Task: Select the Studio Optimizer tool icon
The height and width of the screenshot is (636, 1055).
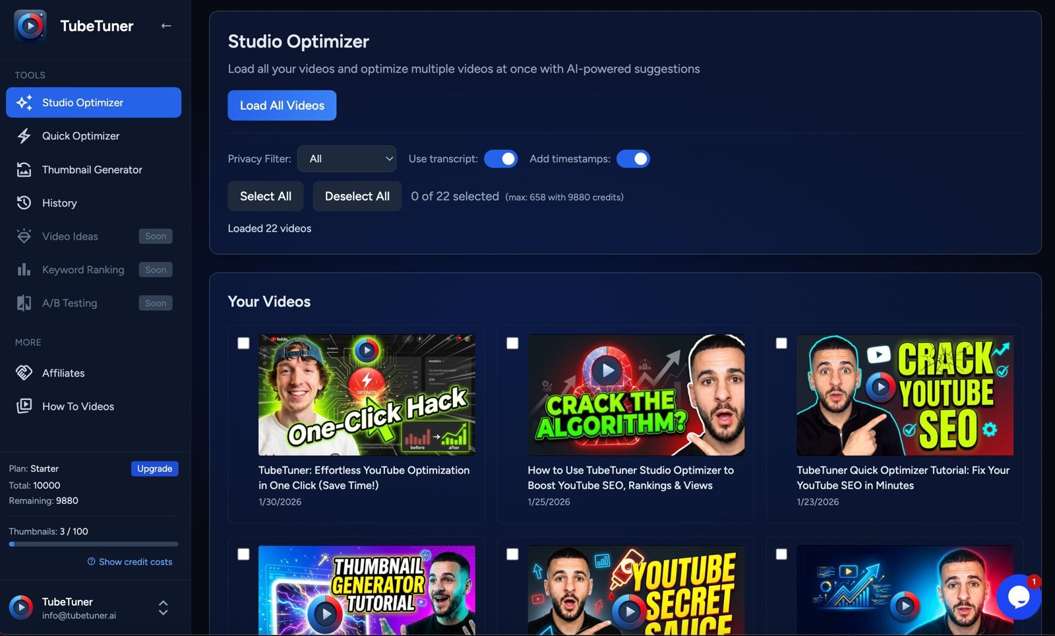Action: [24, 102]
